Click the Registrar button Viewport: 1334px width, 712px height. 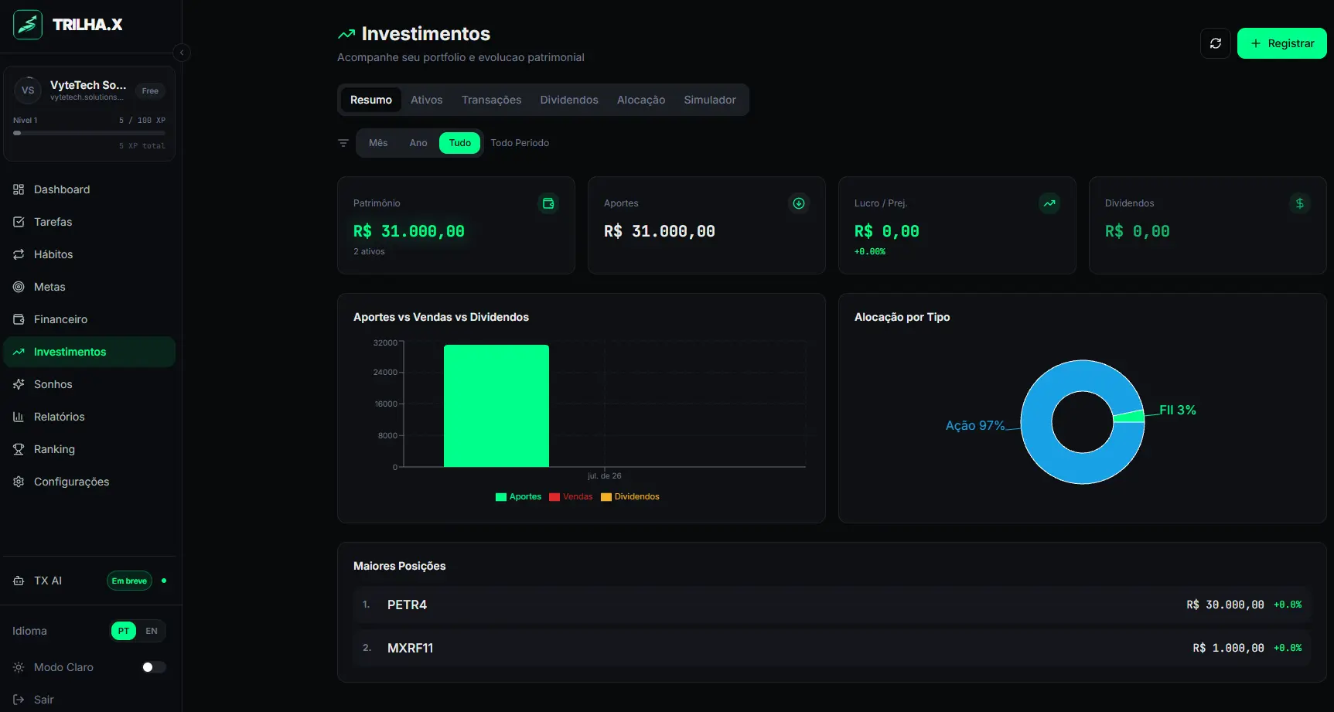tap(1282, 43)
